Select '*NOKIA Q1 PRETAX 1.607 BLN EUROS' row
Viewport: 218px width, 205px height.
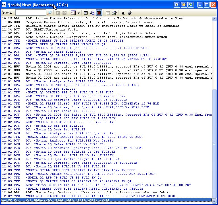tap(107, 118)
